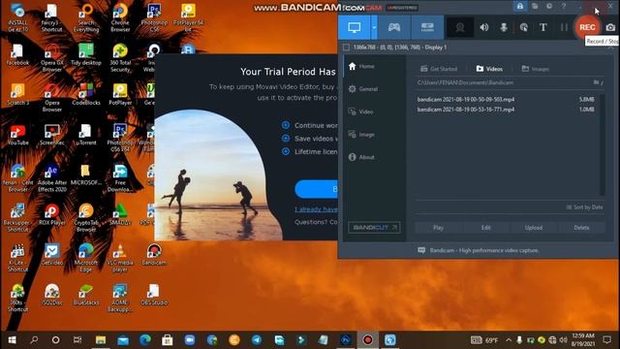Open Chrome Browser desktop icon
The image size is (620, 349).
click(x=120, y=17)
